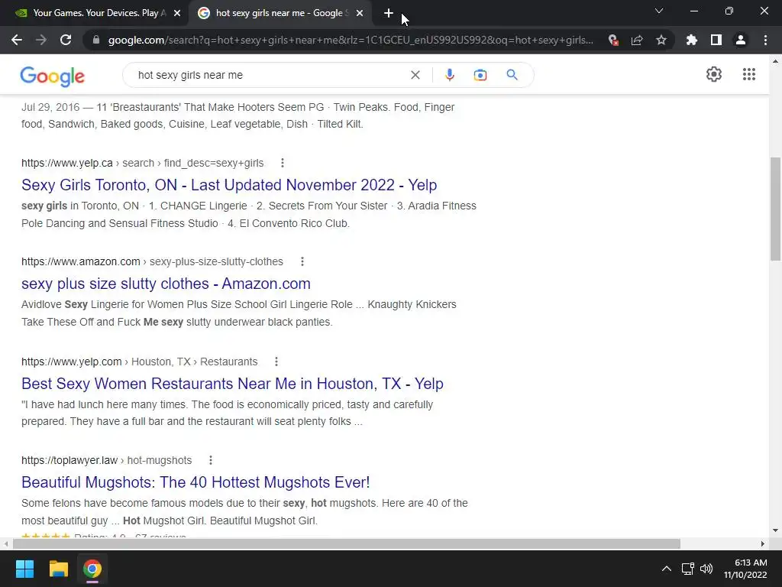Share this page using the share icon
The height and width of the screenshot is (587, 782).
tap(637, 40)
